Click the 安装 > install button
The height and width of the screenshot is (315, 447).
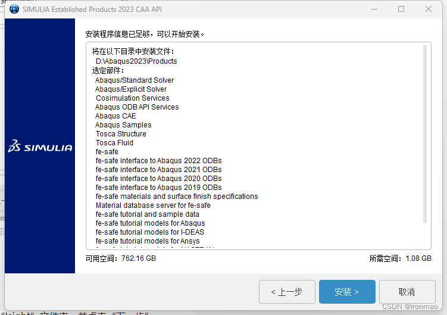347,292
